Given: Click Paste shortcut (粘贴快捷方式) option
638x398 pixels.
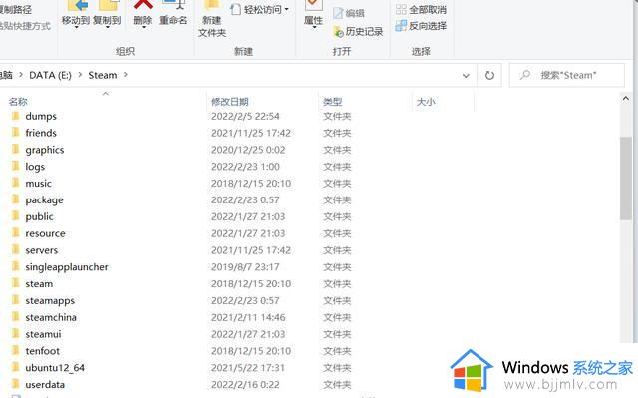Looking at the screenshot, I should tap(25, 26).
